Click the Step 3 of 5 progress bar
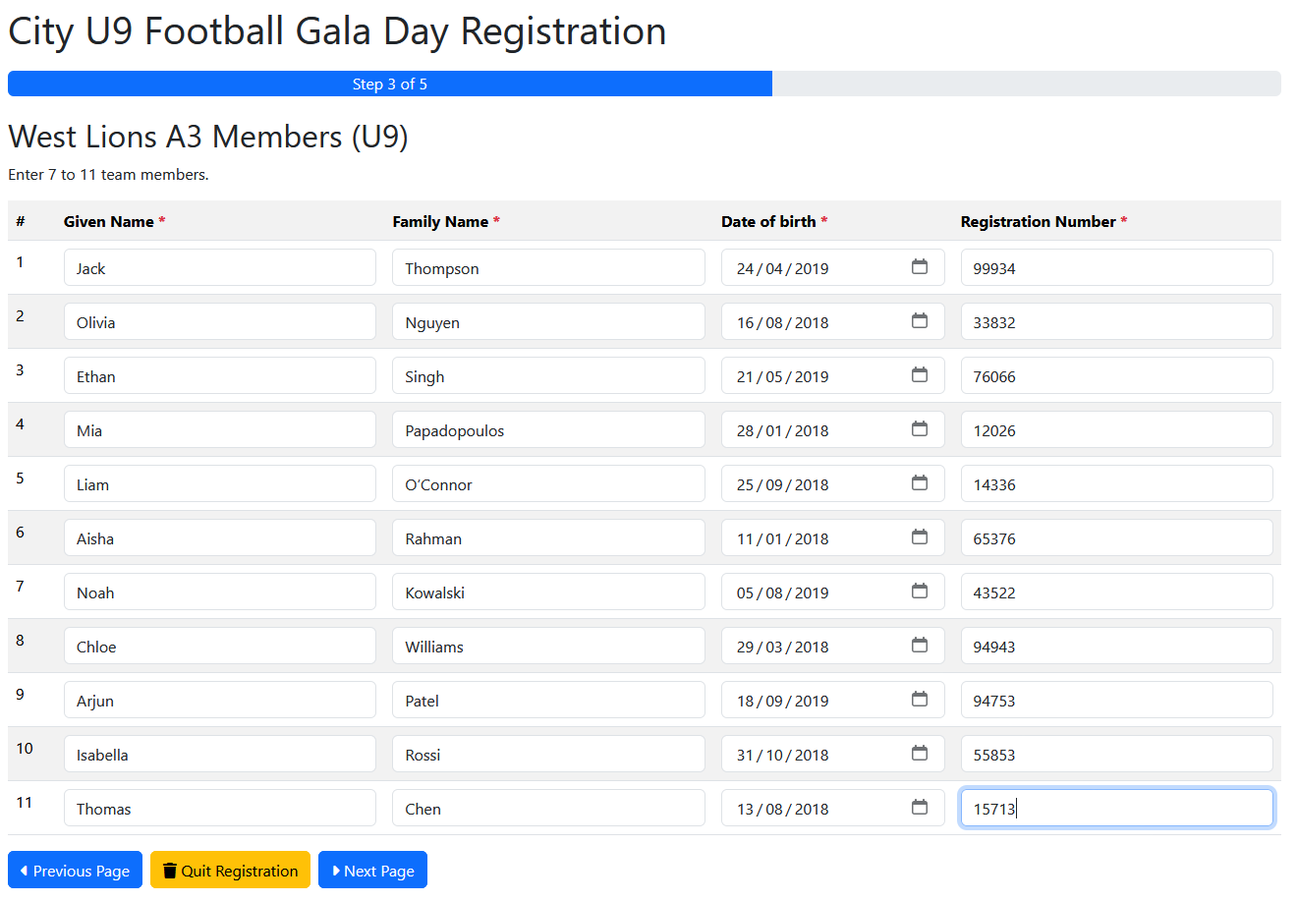The image size is (1297, 902). (x=390, y=85)
